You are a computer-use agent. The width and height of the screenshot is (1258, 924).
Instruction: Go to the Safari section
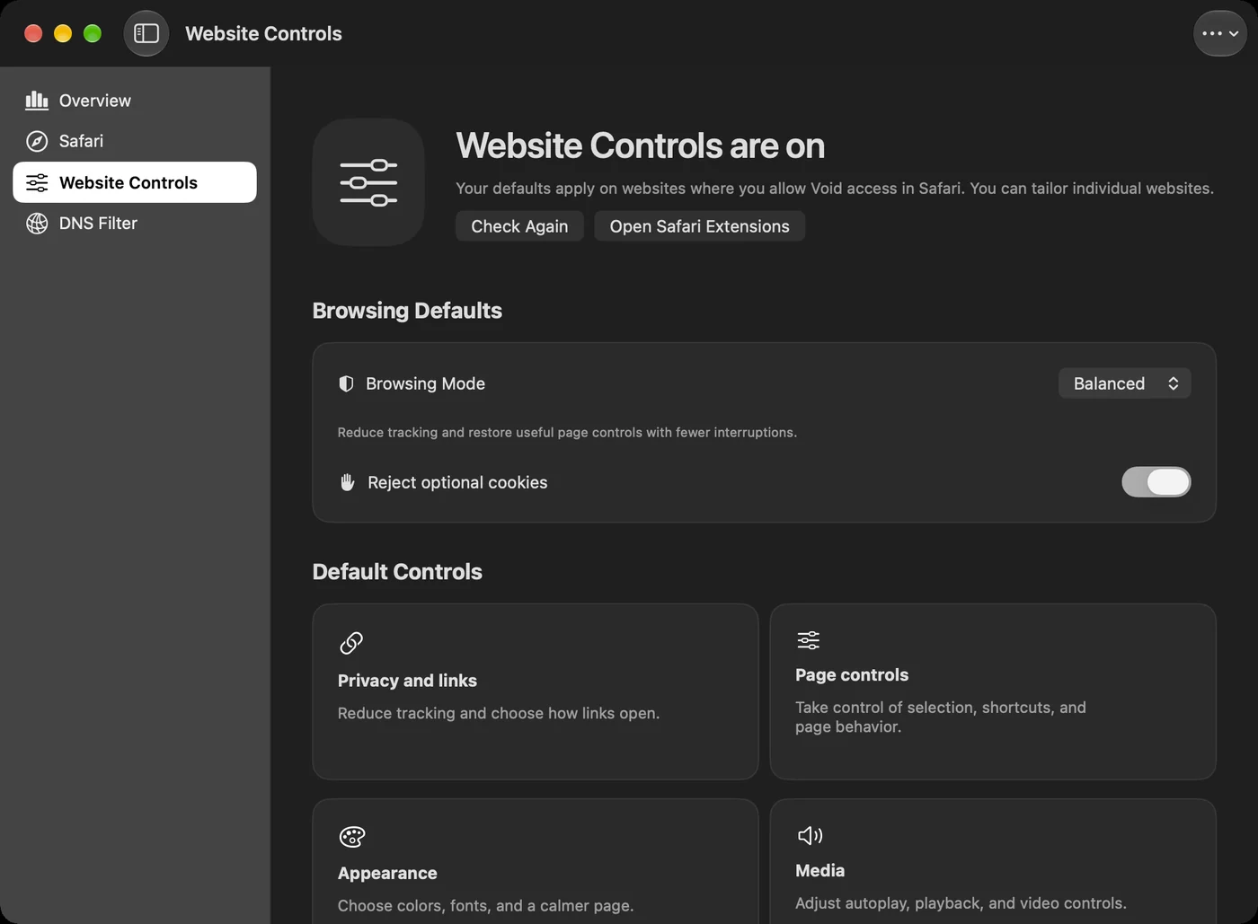[135, 141]
